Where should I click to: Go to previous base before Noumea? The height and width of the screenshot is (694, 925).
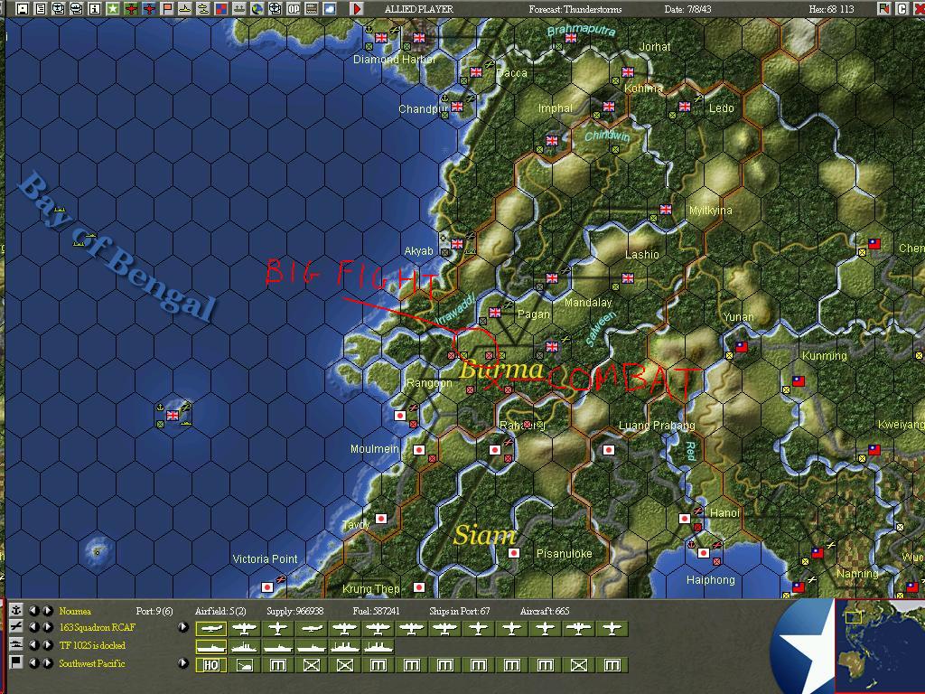(x=34, y=611)
